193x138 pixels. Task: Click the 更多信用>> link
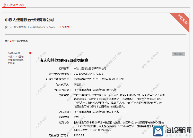pos(66,27)
